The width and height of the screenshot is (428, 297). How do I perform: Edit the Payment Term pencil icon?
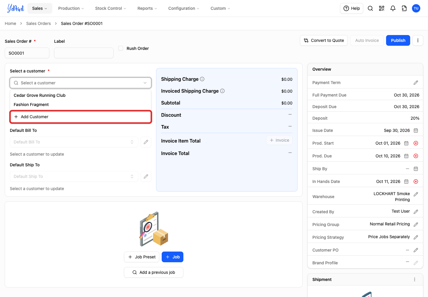[416, 83]
